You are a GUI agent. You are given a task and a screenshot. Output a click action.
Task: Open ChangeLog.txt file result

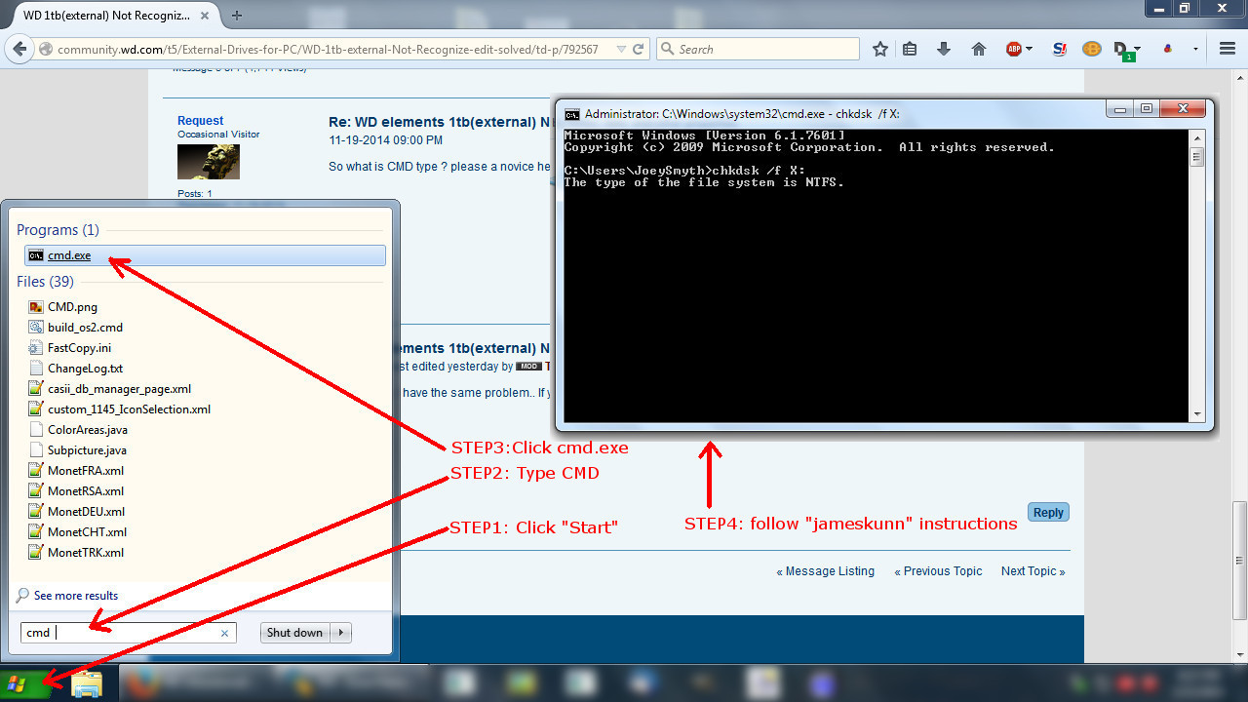point(85,369)
